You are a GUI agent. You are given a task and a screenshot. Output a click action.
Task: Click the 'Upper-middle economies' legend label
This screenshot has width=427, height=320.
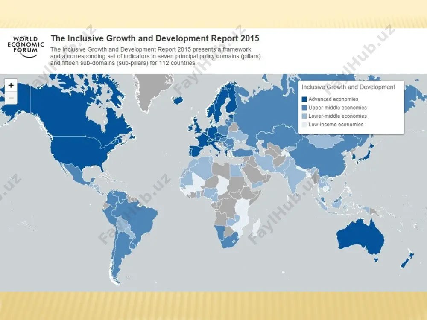coord(337,108)
